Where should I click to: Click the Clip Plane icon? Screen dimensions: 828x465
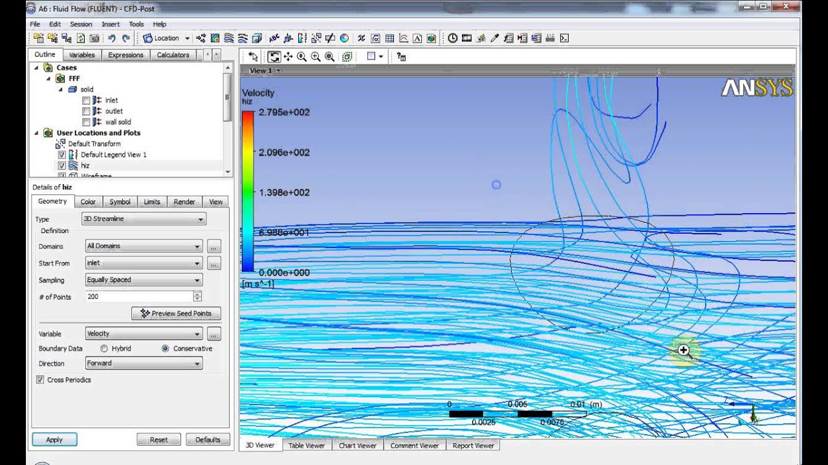330,38
